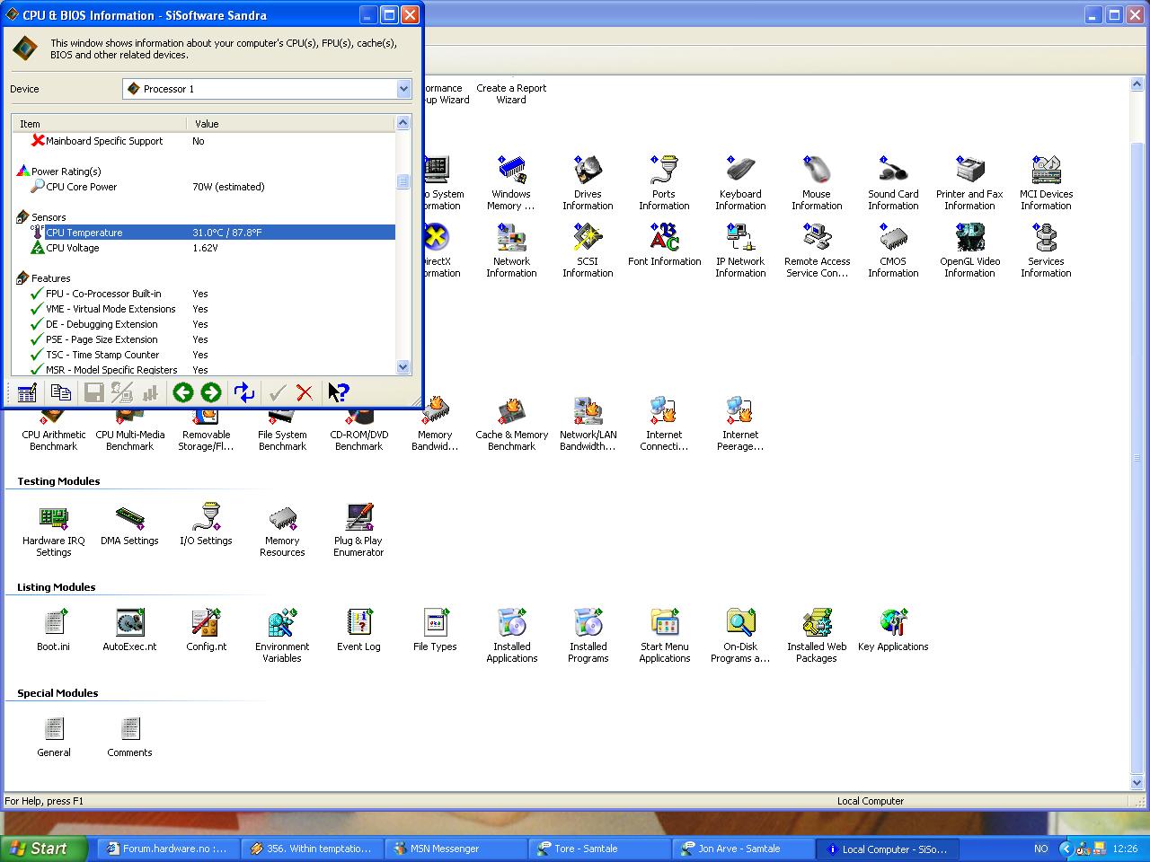Switch to Forum.hardware.no taskbar window

[169, 849]
